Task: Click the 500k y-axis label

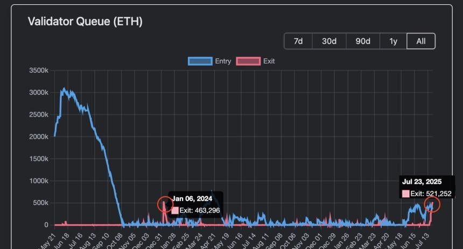Action: click(41, 203)
